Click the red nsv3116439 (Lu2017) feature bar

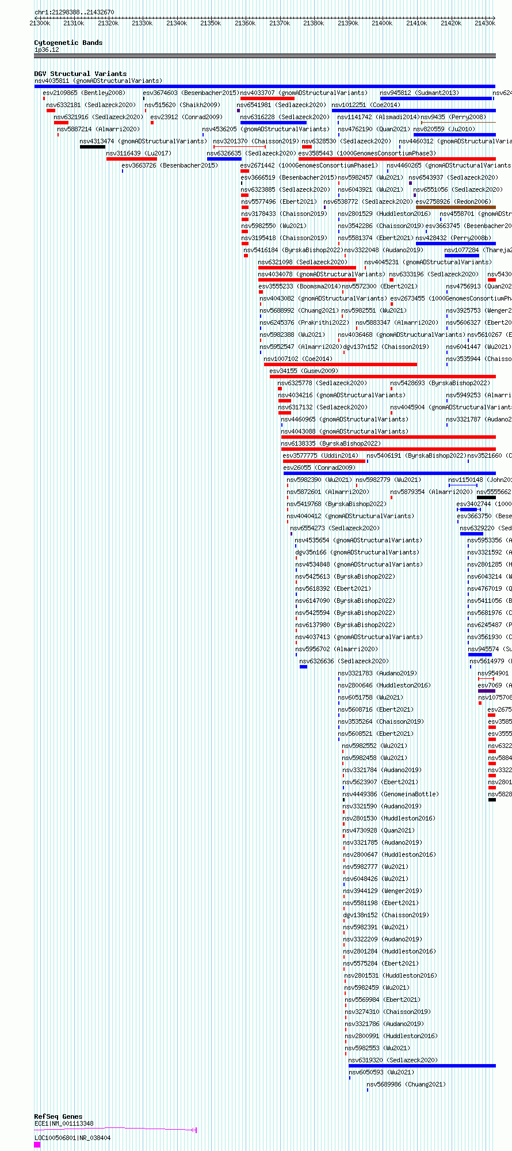[132, 159]
